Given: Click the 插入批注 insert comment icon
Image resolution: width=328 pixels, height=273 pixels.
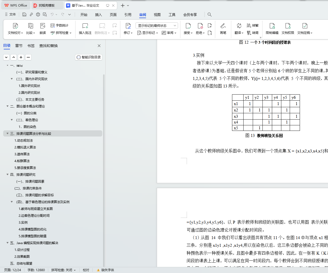Looking at the screenshot, I should [85, 26].
